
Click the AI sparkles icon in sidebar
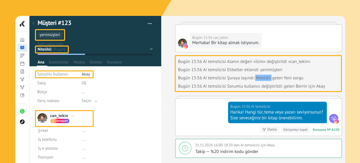point(22,79)
